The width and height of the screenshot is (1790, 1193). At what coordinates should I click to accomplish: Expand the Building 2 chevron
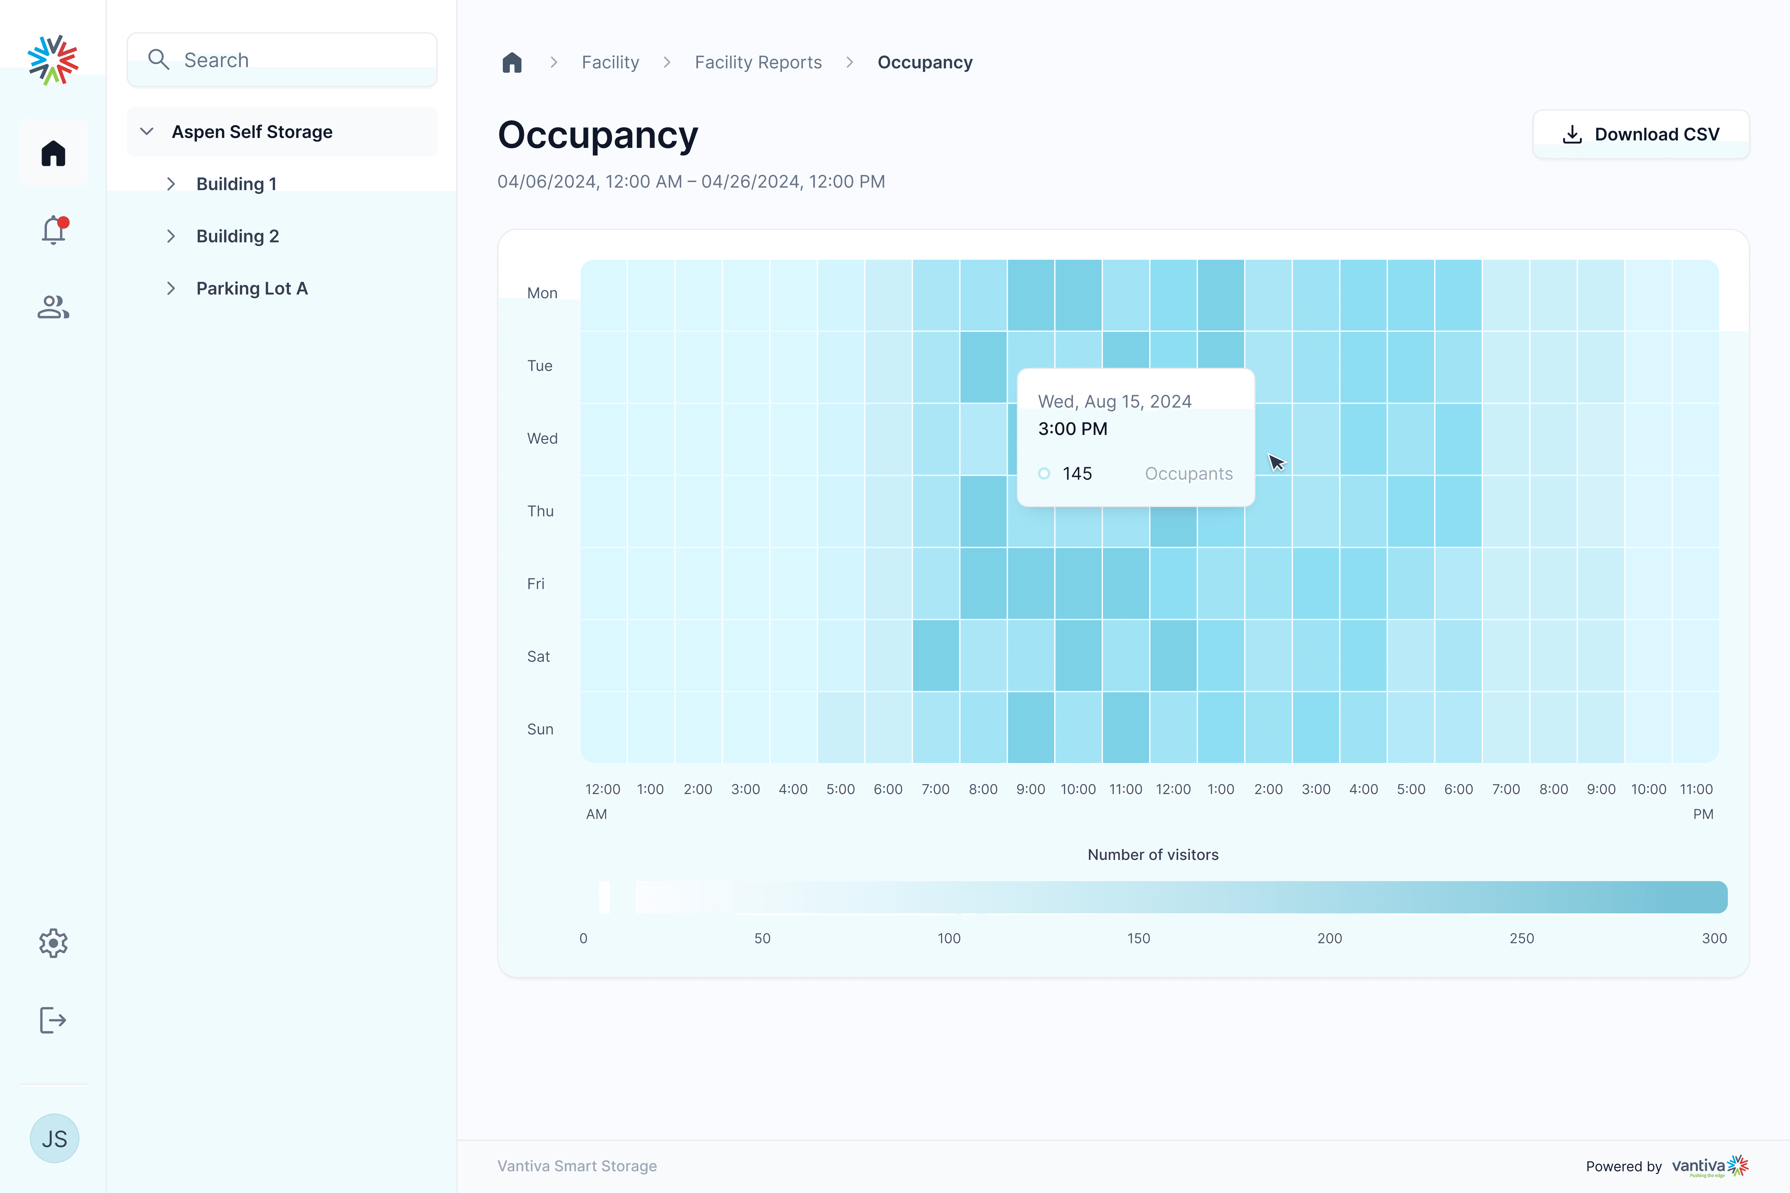pos(171,236)
